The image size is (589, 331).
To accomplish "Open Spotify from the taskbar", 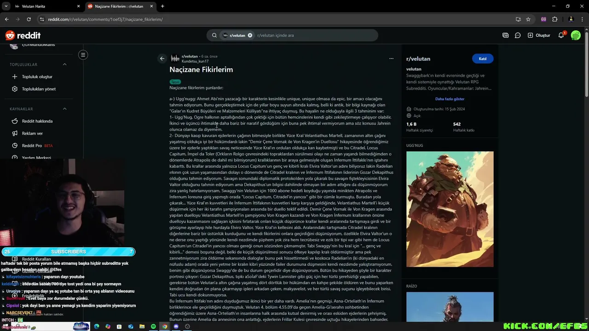I will click(154, 326).
